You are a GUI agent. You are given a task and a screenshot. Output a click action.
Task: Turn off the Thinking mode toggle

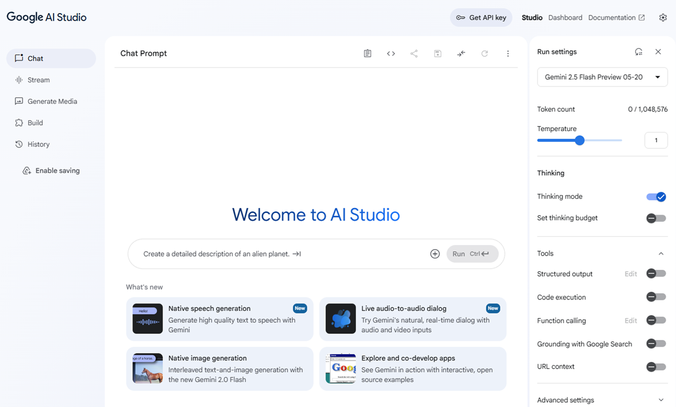click(x=656, y=196)
